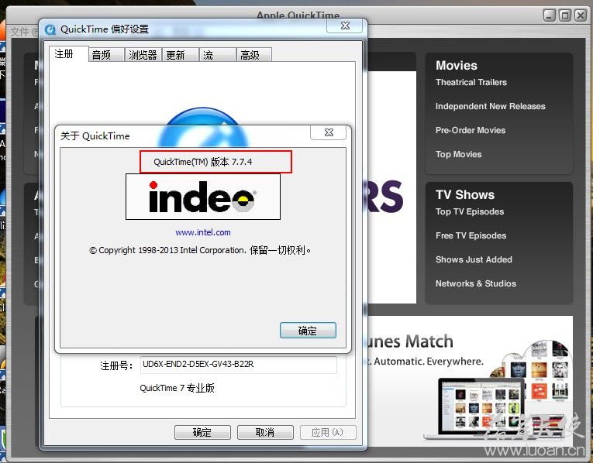Open the 流 tab
Viewport: 593px width, 463px height.
coord(218,55)
